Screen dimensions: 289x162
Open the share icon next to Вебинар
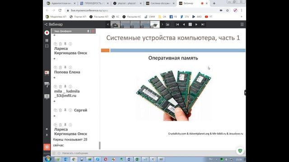tap(46, 24)
